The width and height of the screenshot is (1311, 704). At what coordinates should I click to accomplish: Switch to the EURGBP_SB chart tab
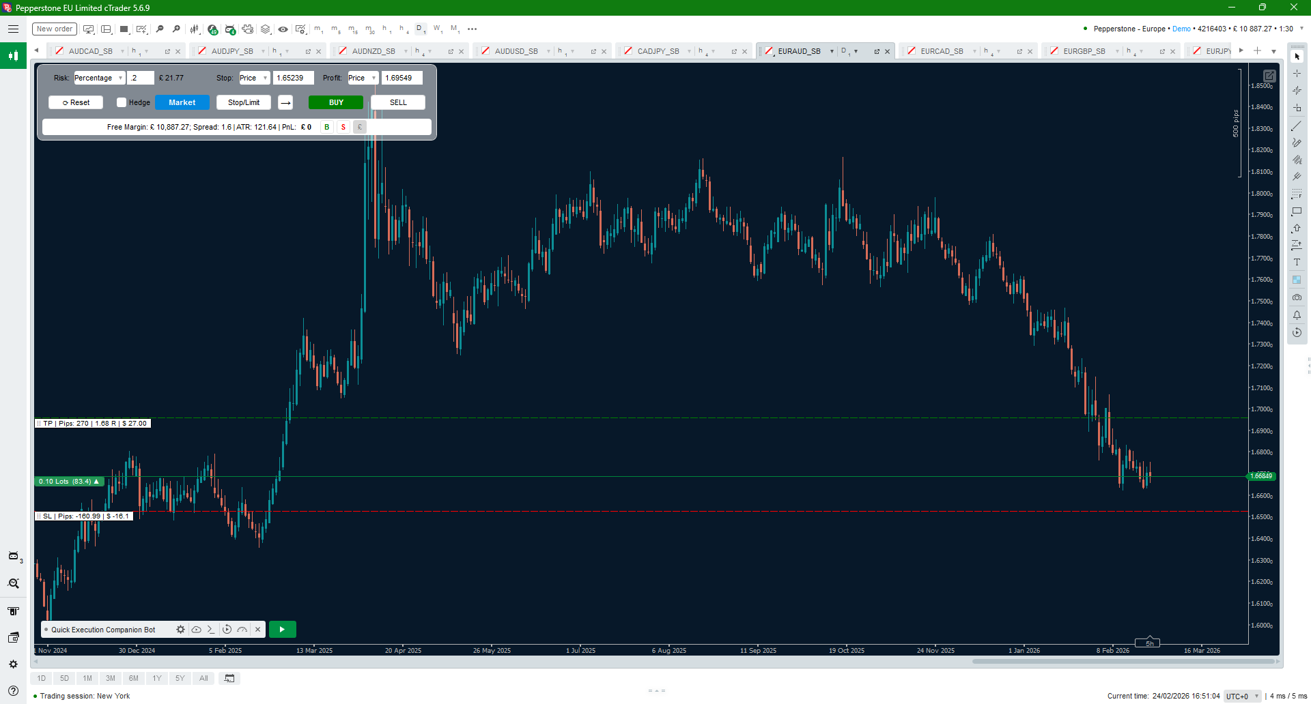click(x=1084, y=51)
